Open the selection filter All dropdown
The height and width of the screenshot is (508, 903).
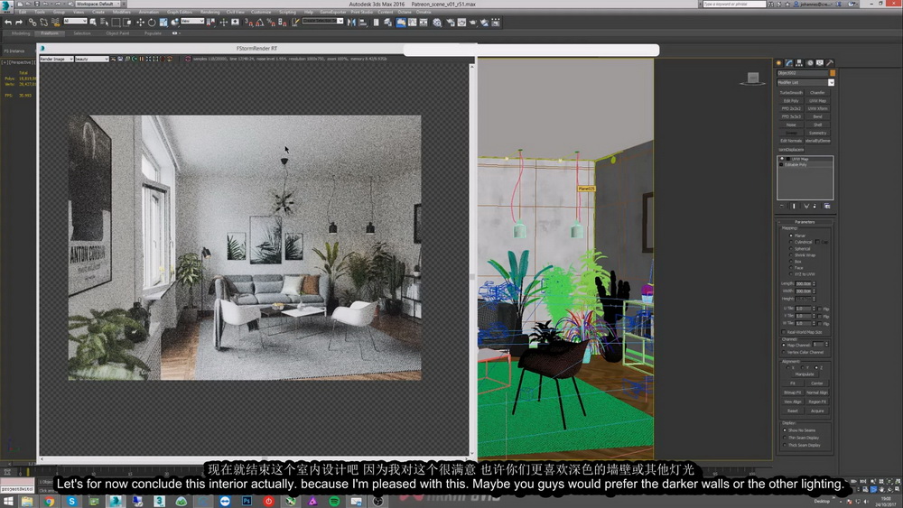pos(75,22)
